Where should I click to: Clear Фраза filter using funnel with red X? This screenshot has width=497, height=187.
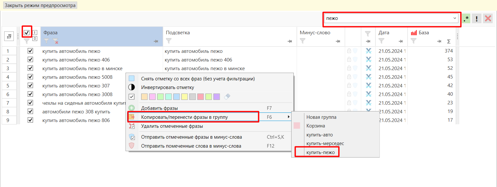pyautogui.click(x=55, y=41)
